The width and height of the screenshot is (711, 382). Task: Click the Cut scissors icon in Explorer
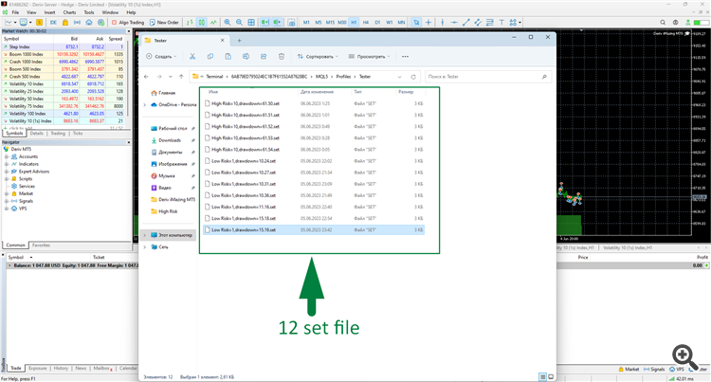coord(192,57)
